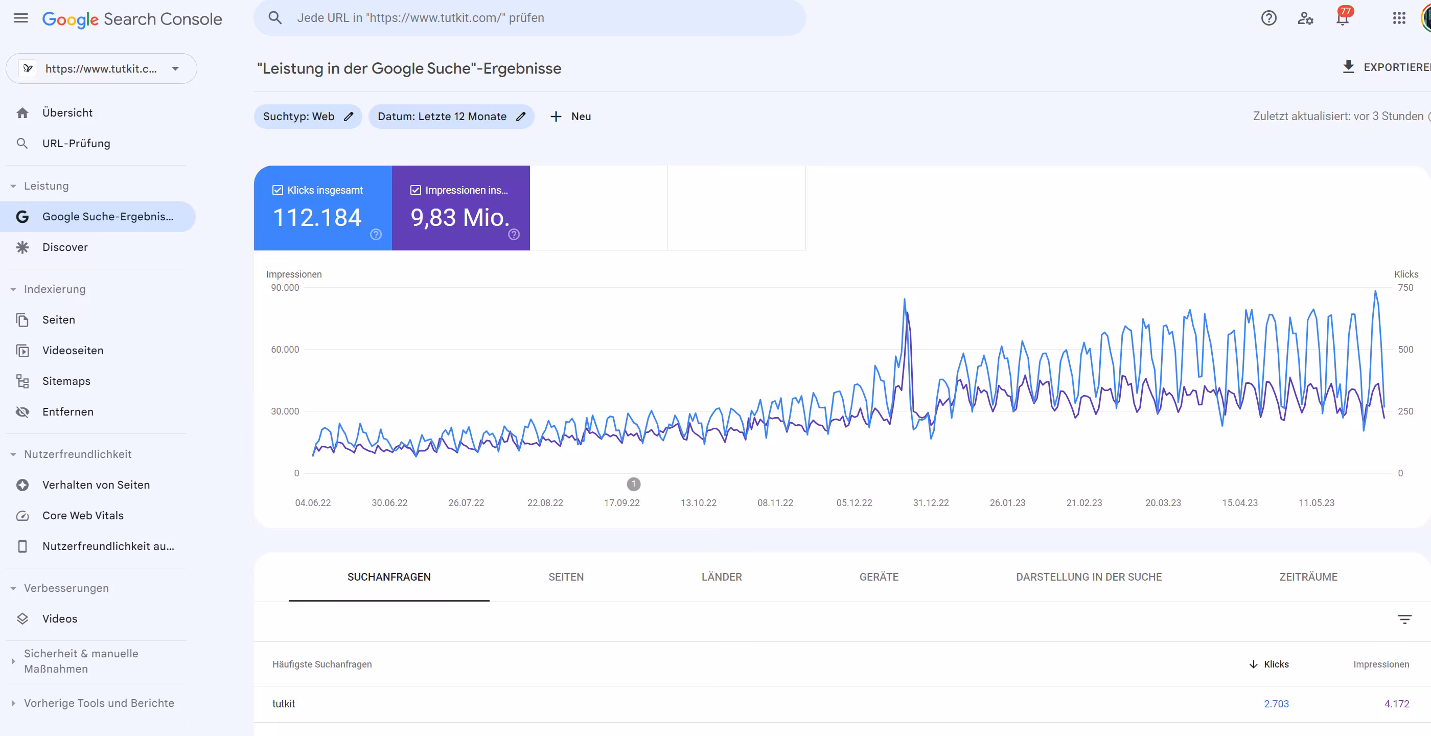Click the URL inspection search icon

tap(275, 17)
